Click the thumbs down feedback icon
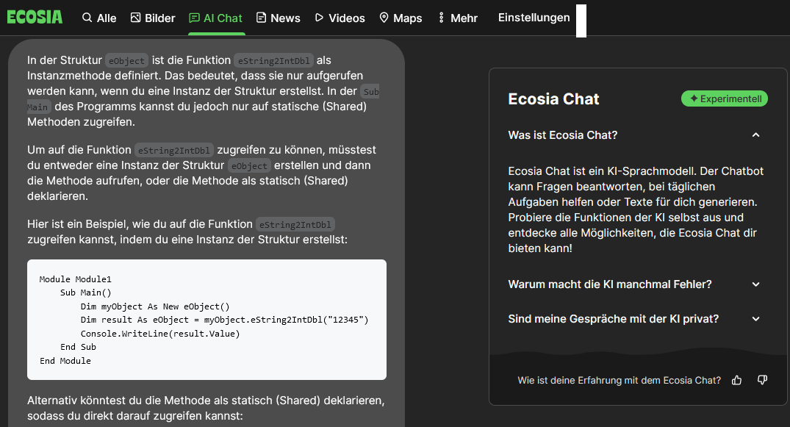The width and height of the screenshot is (790, 427). 762,380
